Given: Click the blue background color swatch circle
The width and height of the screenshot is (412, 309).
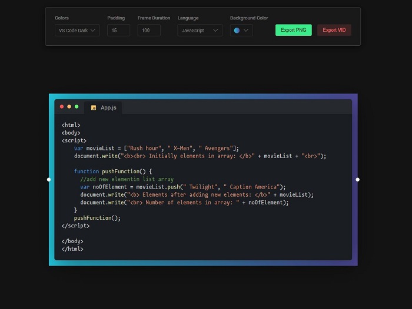Looking at the screenshot, I should [237, 30].
